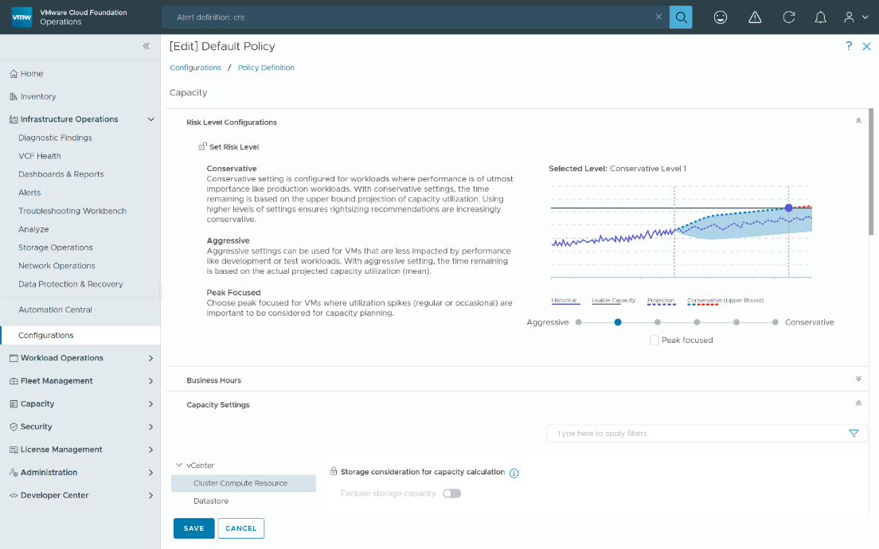
Task: Click the help question mark icon
Action: coord(849,46)
